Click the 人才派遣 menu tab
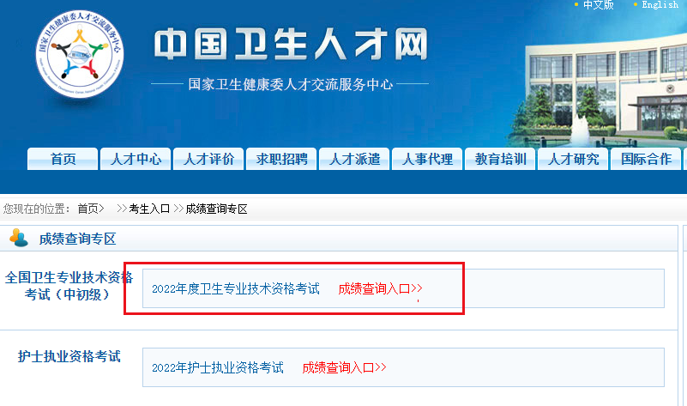Screen dimensions: 687x406 (x=354, y=159)
